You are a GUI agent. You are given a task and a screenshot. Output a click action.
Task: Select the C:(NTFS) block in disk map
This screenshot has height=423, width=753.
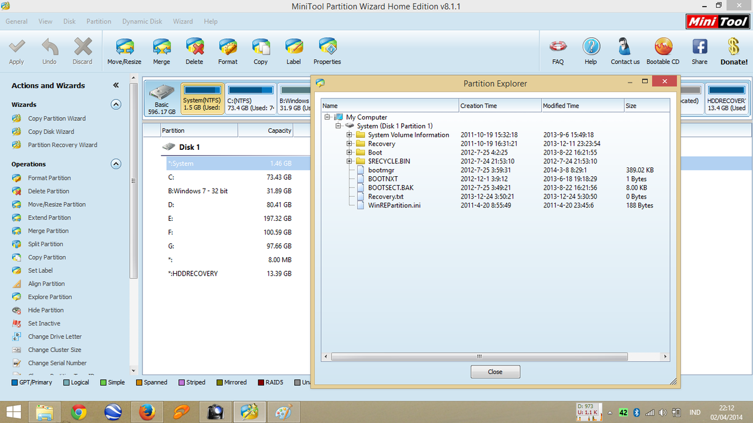click(251, 99)
